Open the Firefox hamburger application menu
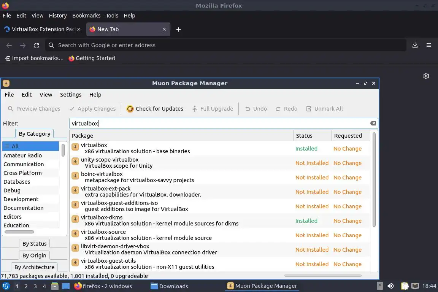The image size is (438, 292). pyautogui.click(x=429, y=45)
